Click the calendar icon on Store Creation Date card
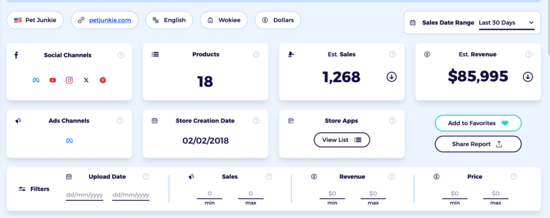The width and height of the screenshot is (550, 218). point(154,121)
